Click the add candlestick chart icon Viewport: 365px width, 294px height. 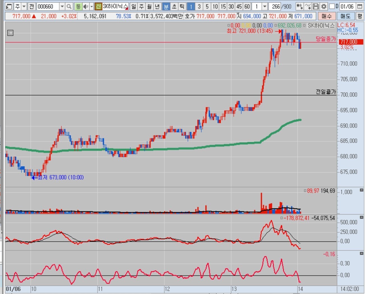(299, 6)
